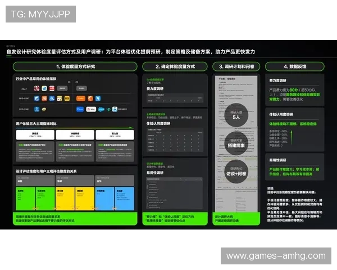Viewport: 337px width, 270px height.
Task: Click the second green dimension block
Action: pos(45,199)
